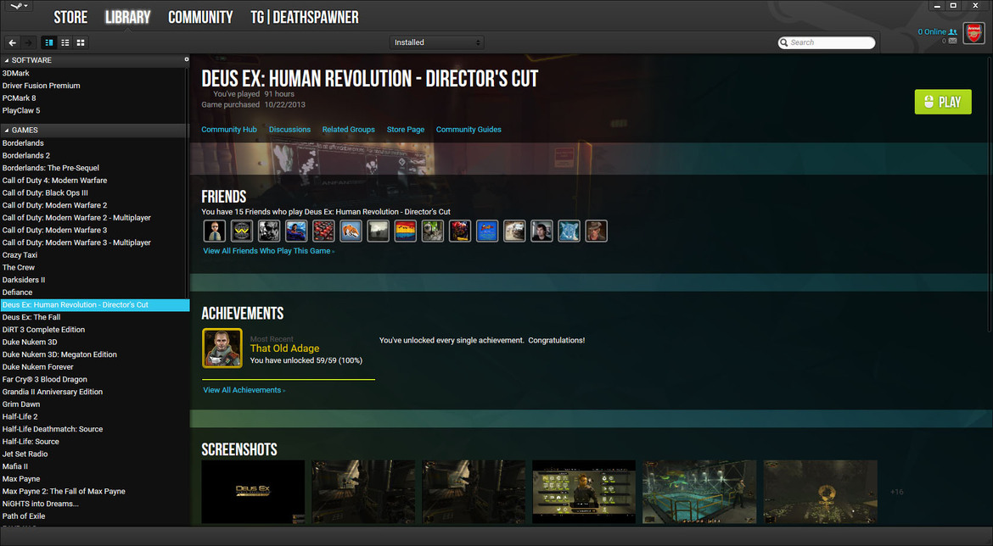This screenshot has height=546, width=993.
Task: Open the inbox envelope icon
Action: [x=952, y=42]
